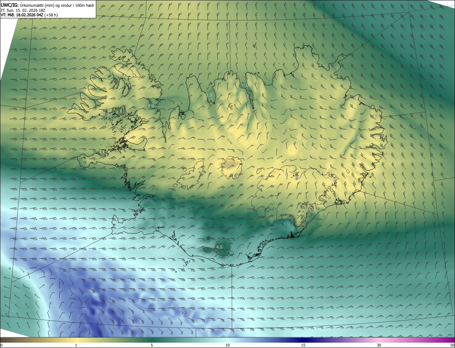Click the 12.7 value label over the ocean
The width and height of the screenshot is (455, 348).
click(x=184, y=313)
